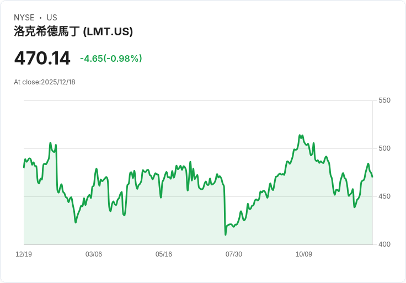Viewport: 406px width, 283px height.
Task: Click the current price 470.14
Action: (42, 58)
